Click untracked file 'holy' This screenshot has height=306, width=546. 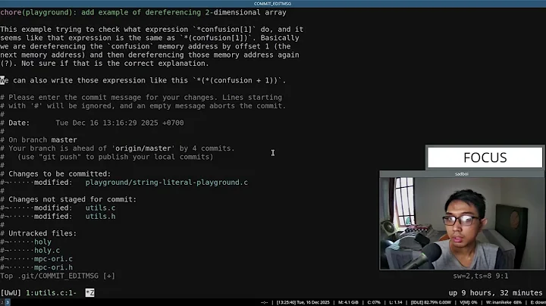[42, 242]
